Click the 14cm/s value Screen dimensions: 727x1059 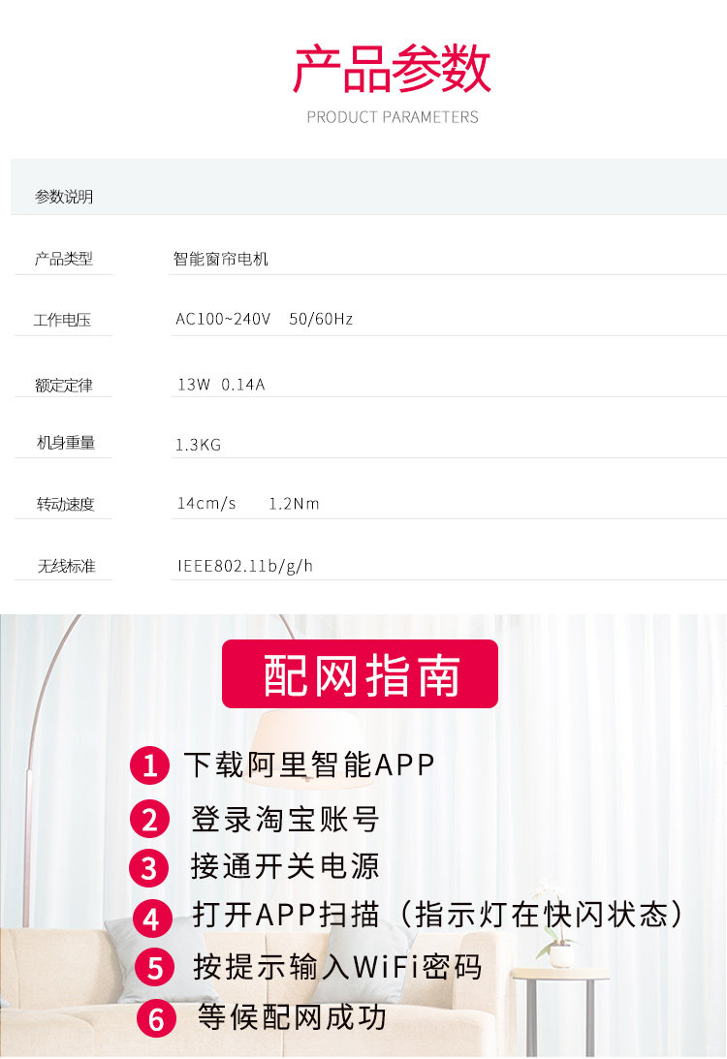tap(206, 503)
